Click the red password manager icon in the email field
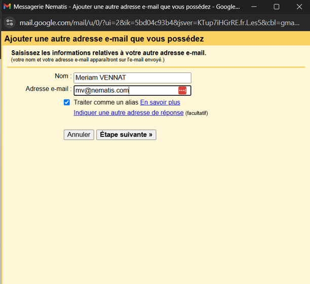310x284 pixels. (x=182, y=90)
